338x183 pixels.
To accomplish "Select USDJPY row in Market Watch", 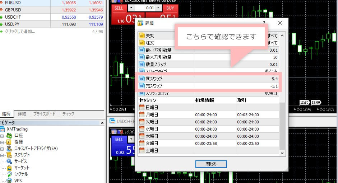I will [52, 24].
